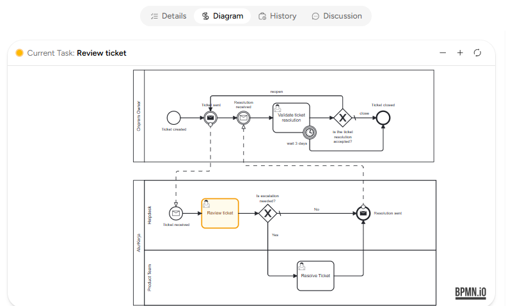Click the Resolution sent label text
506x306 pixels.
(x=388, y=213)
